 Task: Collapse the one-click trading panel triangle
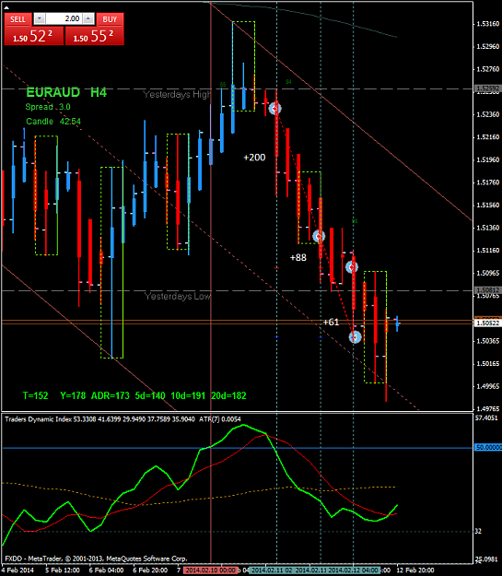coord(6,7)
